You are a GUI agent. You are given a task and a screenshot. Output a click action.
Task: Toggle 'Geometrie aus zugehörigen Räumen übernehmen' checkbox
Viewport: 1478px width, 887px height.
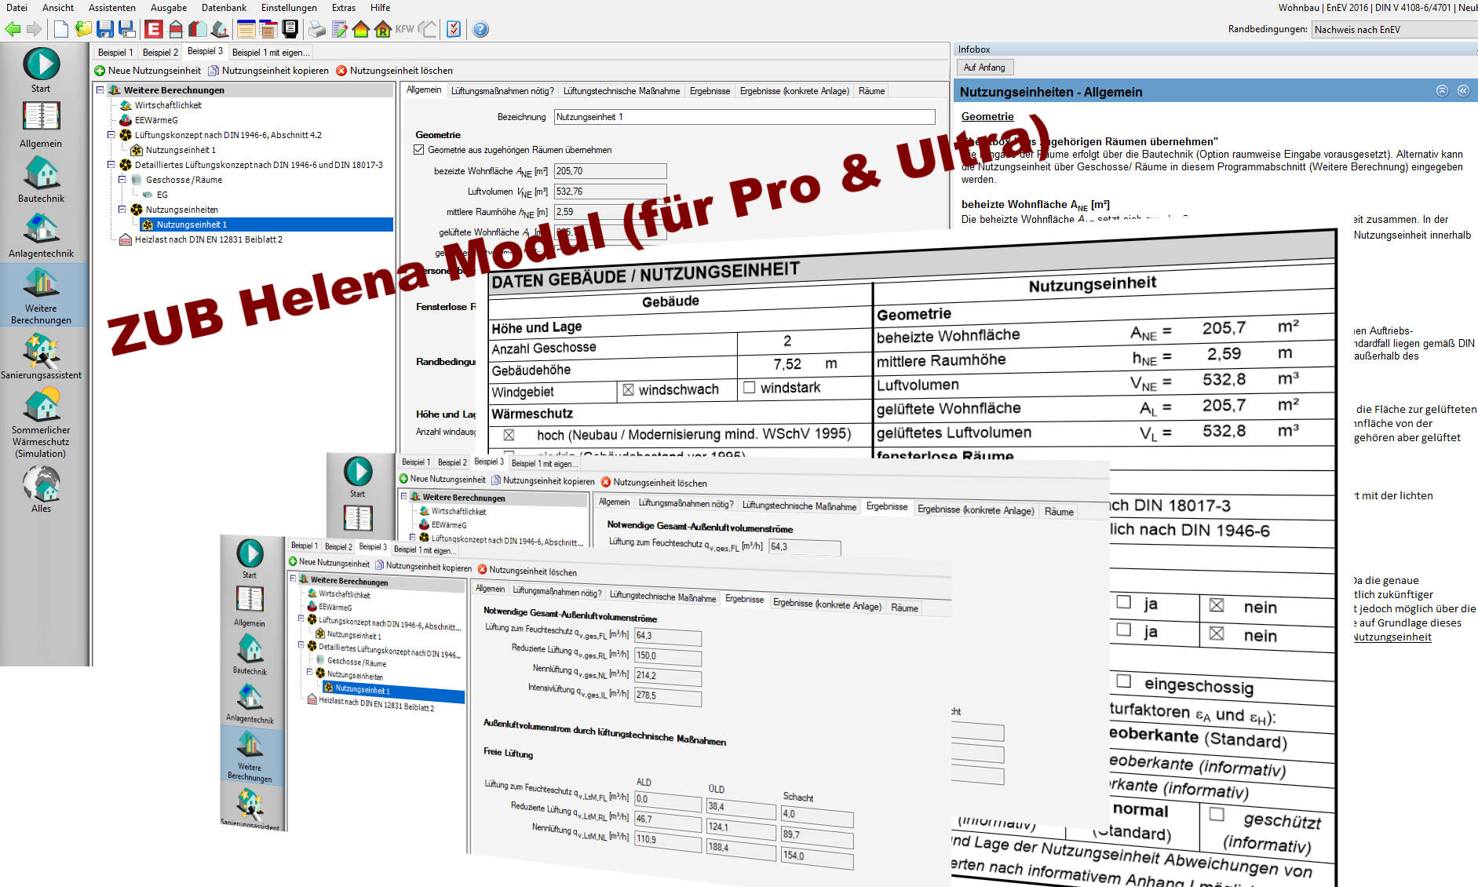(419, 150)
